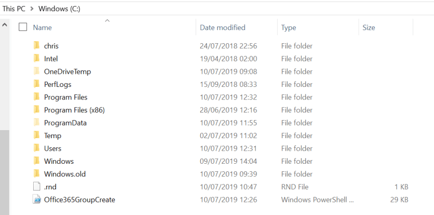This screenshot has height=215, width=434.
Task: Expand the breadcrumb chevron after This PC
Action: tap(32, 9)
